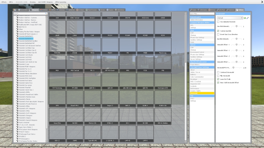Click the gun icon beside Super Garry Maker 2
Screen dimensions: 264x148
tap(17, 127)
